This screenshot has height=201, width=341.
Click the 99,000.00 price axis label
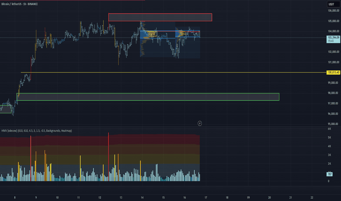[333, 83]
